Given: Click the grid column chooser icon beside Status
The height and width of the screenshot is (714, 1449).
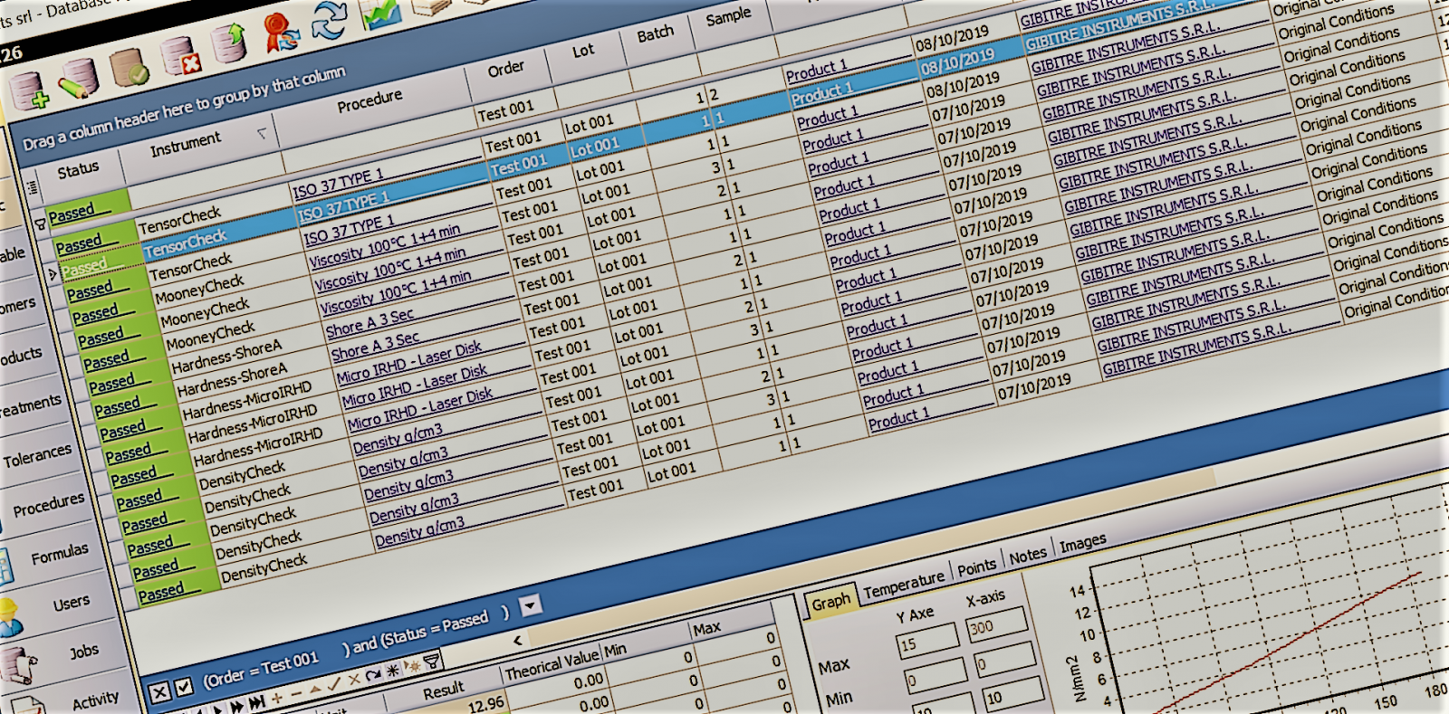Looking at the screenshot, I should (x=32, y=186).
